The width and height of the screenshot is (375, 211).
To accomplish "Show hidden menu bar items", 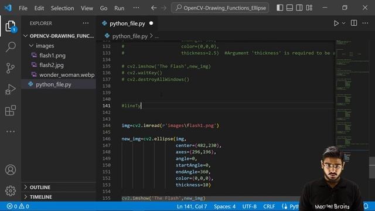I will point(136,8).
